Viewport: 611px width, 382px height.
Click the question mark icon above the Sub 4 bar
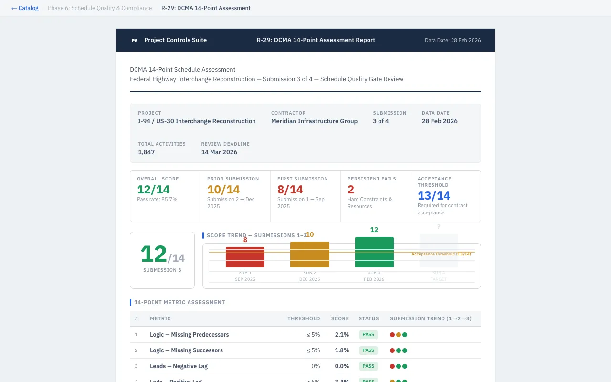439,227
